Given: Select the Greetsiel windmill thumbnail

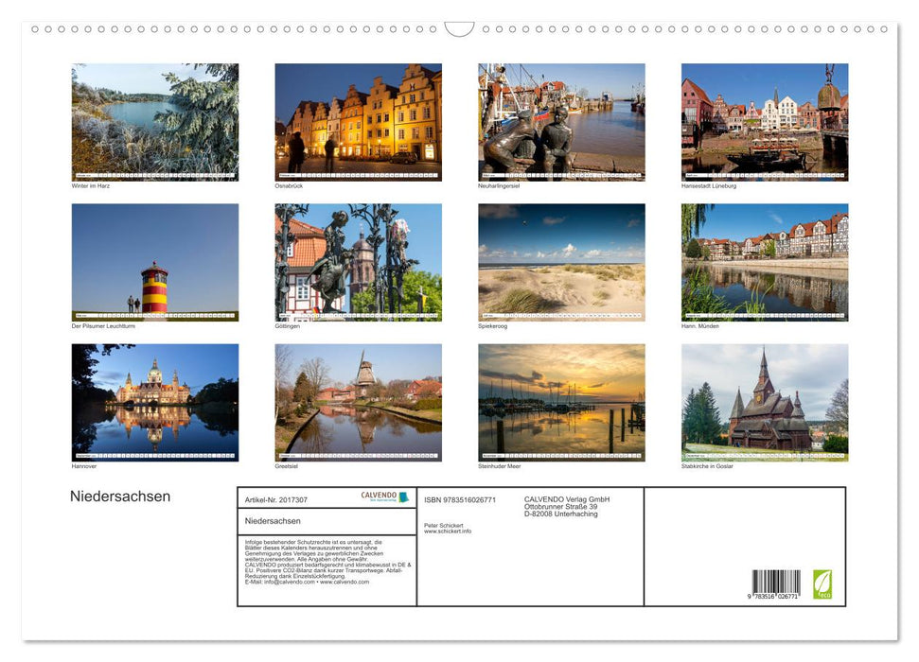Looking at the screenshot, I should (357, 402).
